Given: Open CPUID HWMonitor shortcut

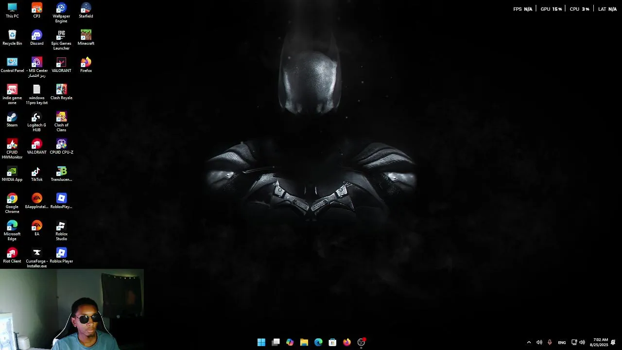Looking at the screenshot, I should coord(12,149).
